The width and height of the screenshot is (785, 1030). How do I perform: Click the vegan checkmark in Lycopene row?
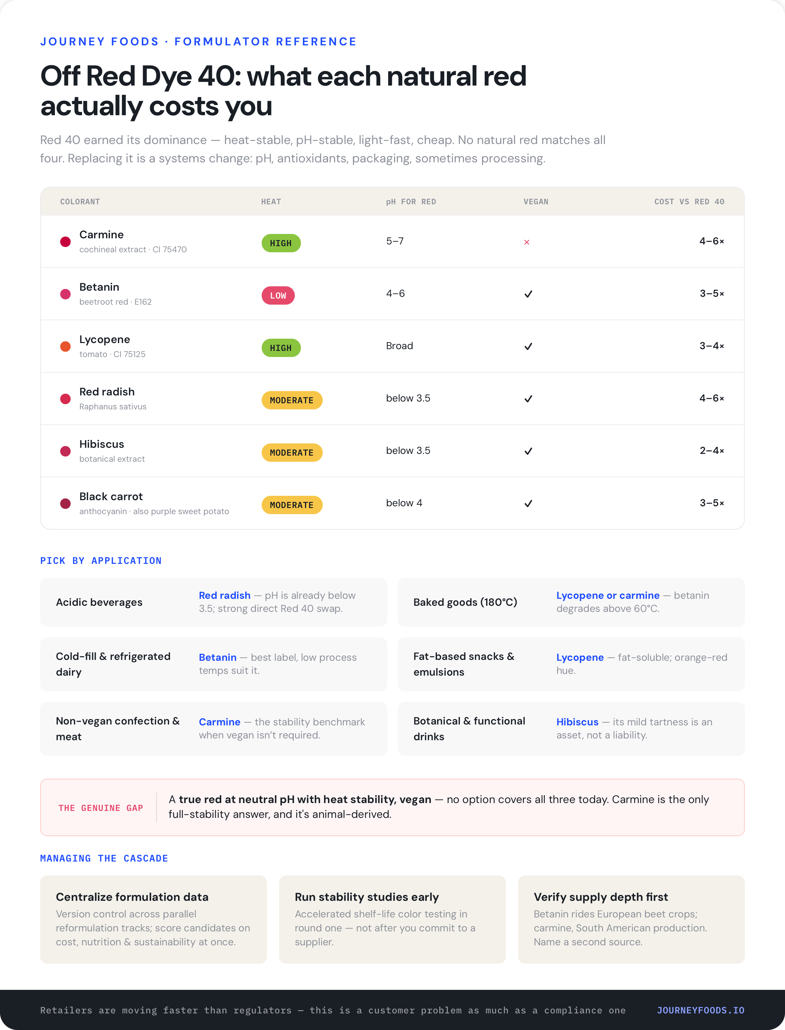[x=528, y=347]
